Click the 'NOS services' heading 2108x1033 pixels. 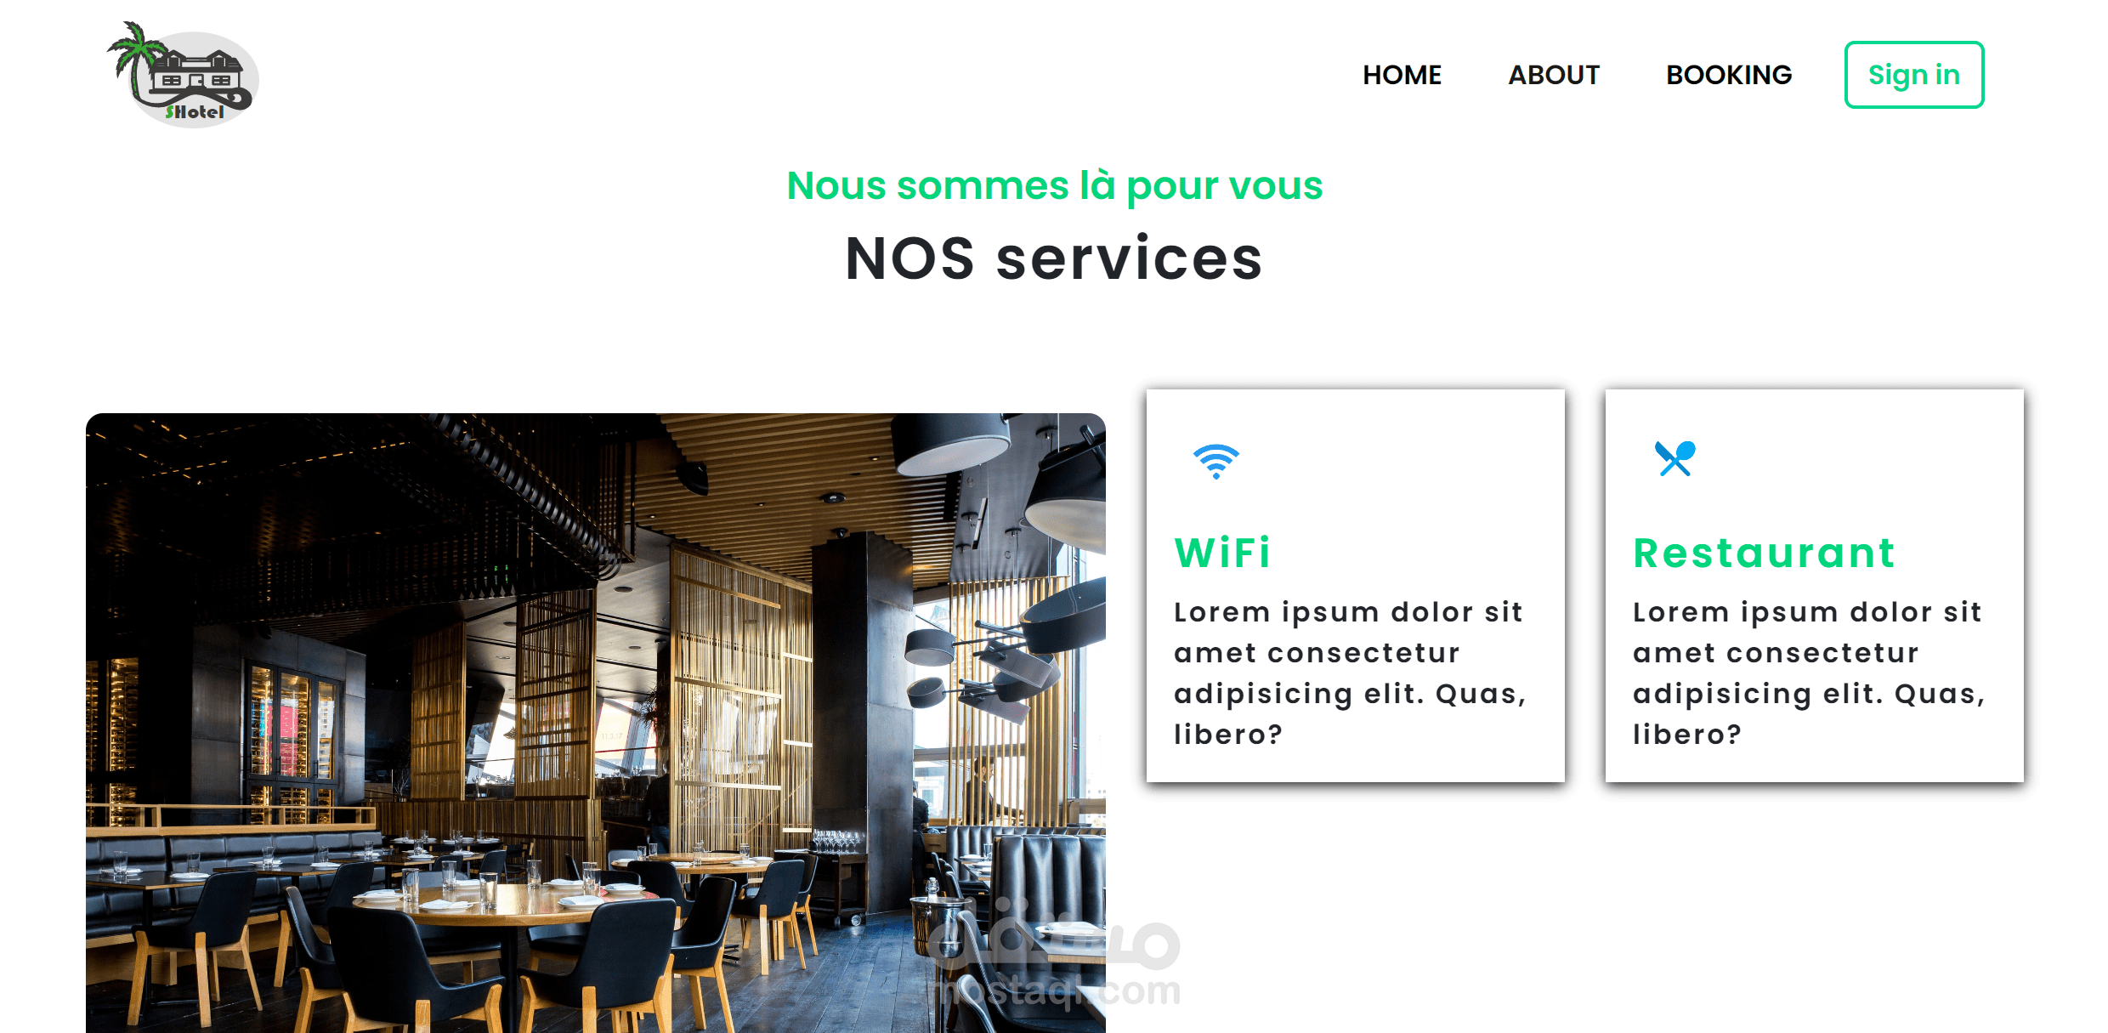(1054, 258)
